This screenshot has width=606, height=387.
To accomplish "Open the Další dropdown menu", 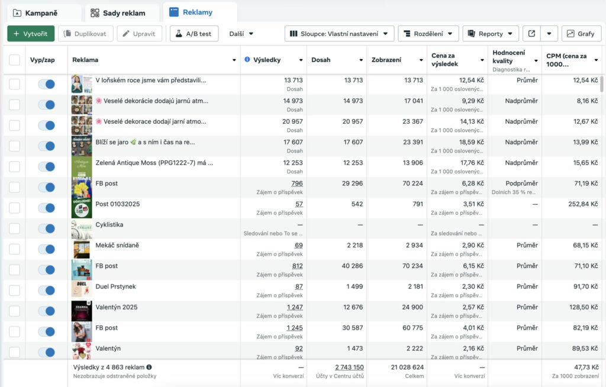I will pos(241,34).
